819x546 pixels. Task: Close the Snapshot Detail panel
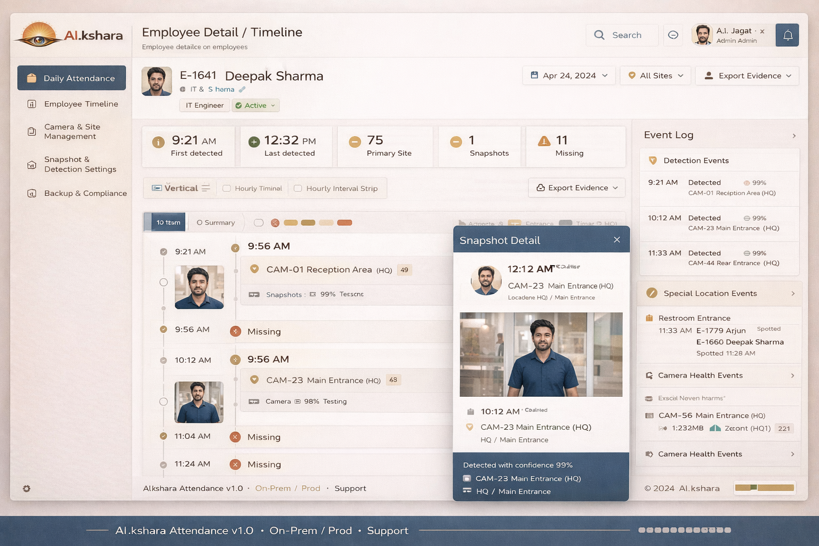click(617, 240)
